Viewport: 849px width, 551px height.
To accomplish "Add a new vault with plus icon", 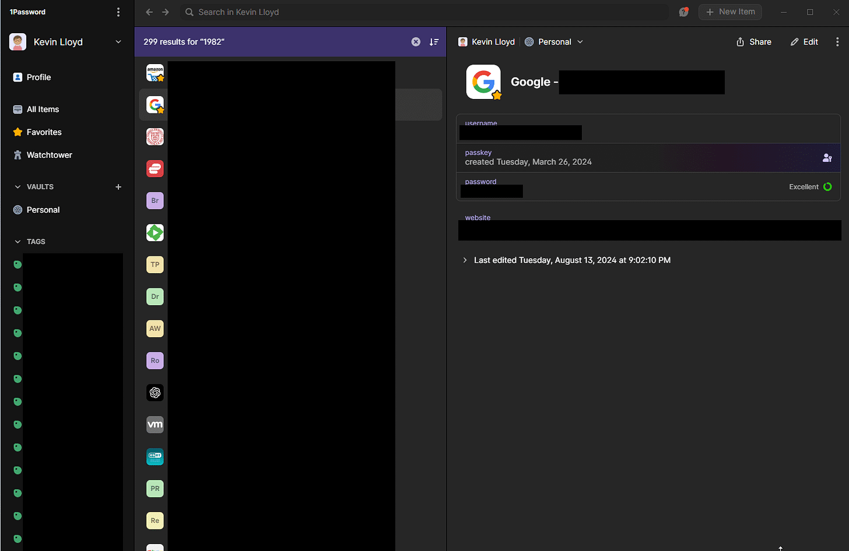I will [x=118, y=187].
